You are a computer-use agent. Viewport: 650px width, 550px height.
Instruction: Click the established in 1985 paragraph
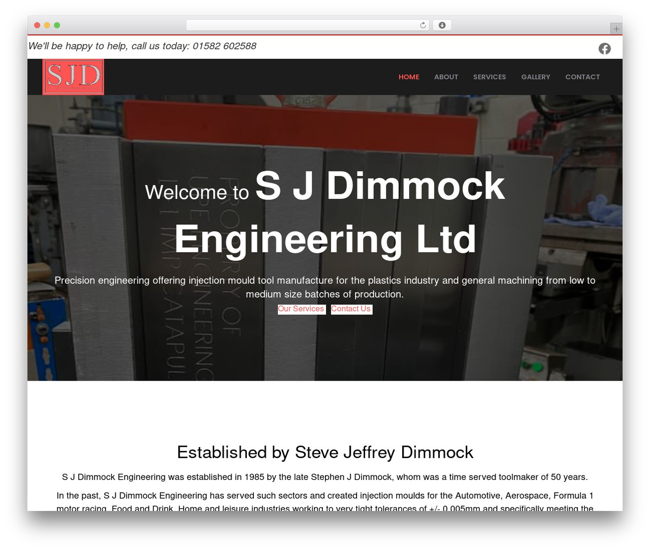325,477
